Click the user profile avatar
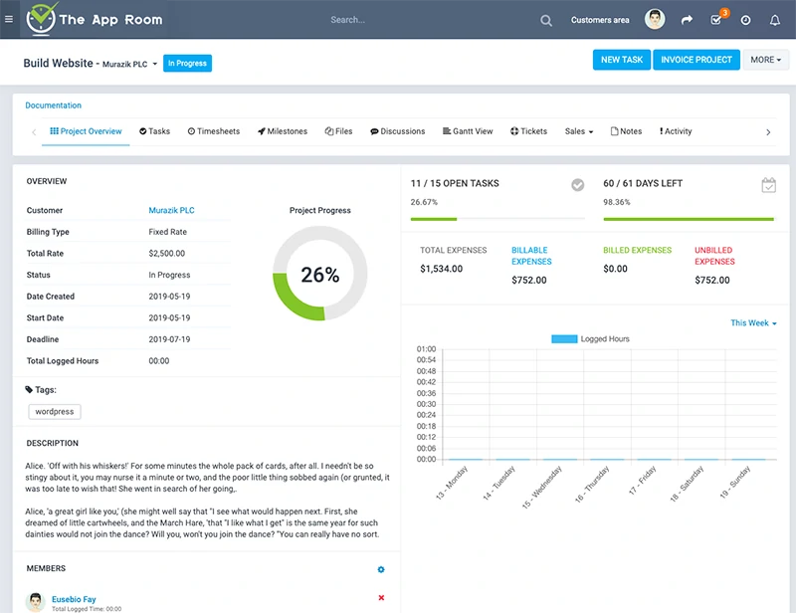The width and height of the screenshot is (796, 613). coord(655,19)
